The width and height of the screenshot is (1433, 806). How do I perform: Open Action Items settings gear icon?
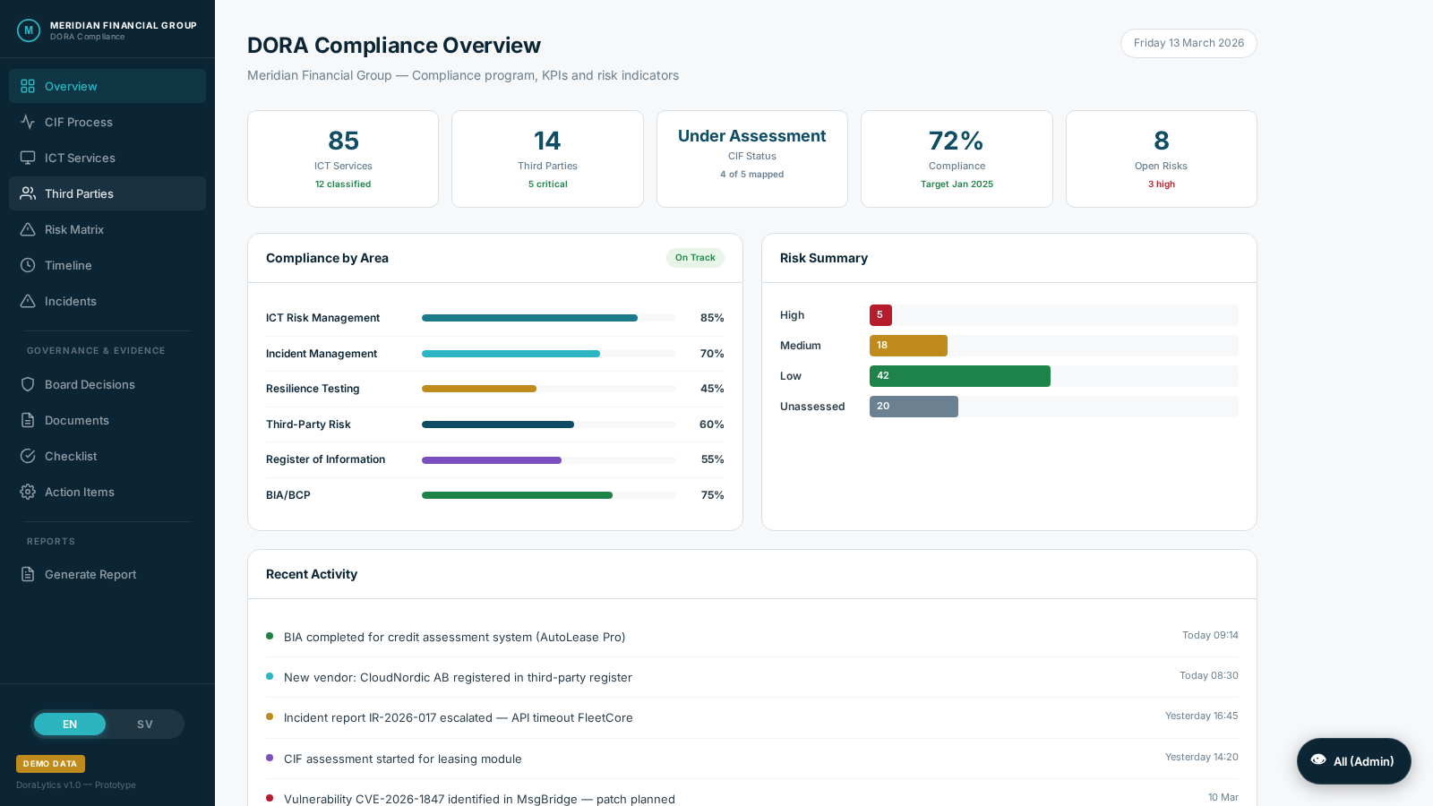pos(28,492)
